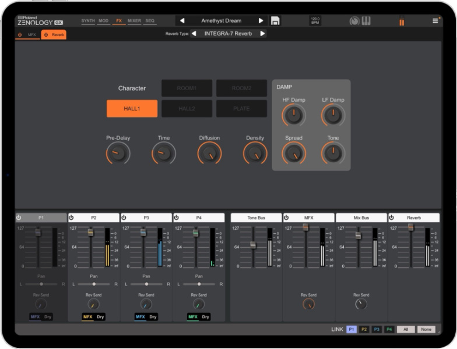This screenshot has width=457, height=349.
Task: Toggle P2 channel power
Action: click(71, 218)
